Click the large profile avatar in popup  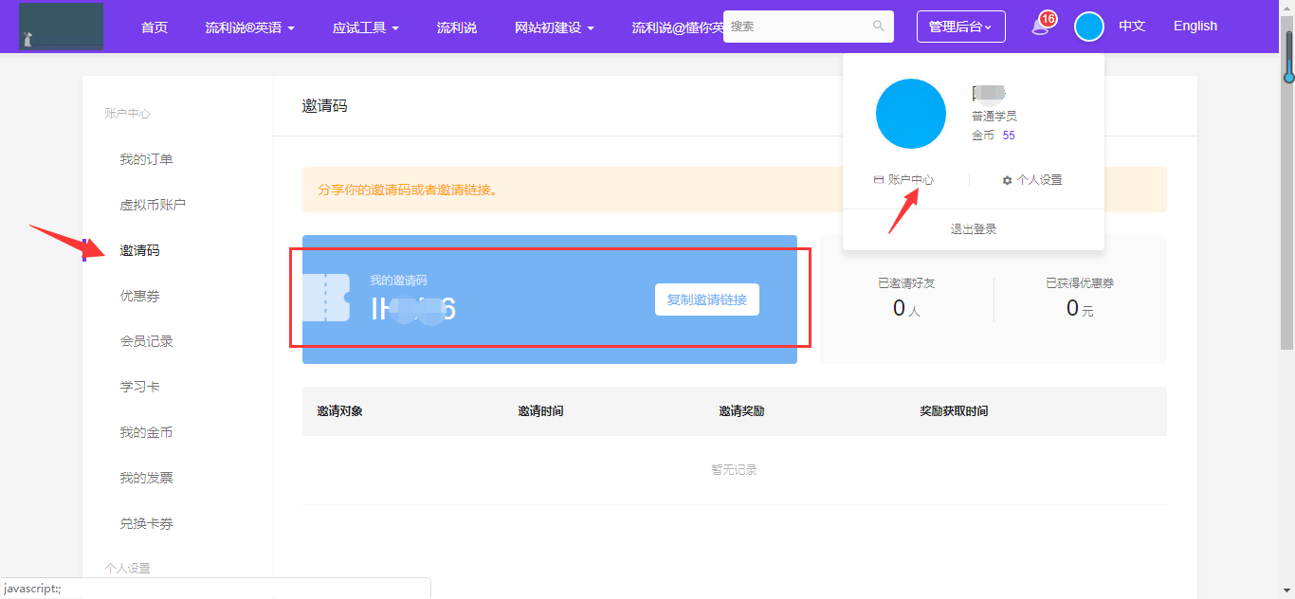pyautogui.click(x=910, y=114)
